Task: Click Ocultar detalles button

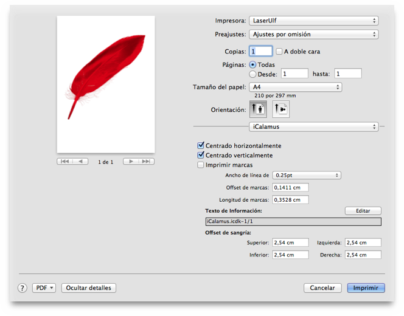Action: point(89,288)
